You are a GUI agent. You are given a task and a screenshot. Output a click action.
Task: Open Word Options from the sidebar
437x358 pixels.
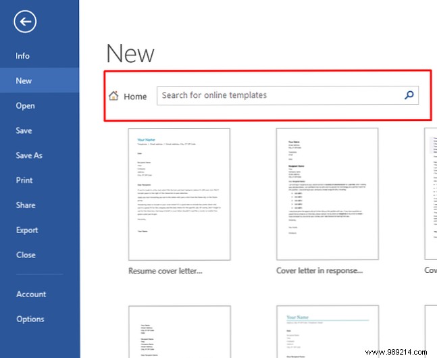tap(30, 319)
